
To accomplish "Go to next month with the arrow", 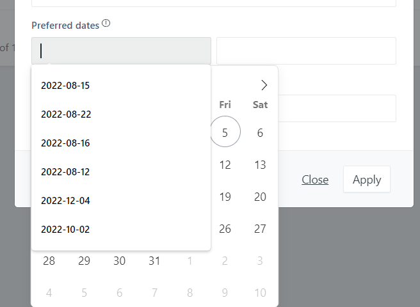I will tap(264, 85).
